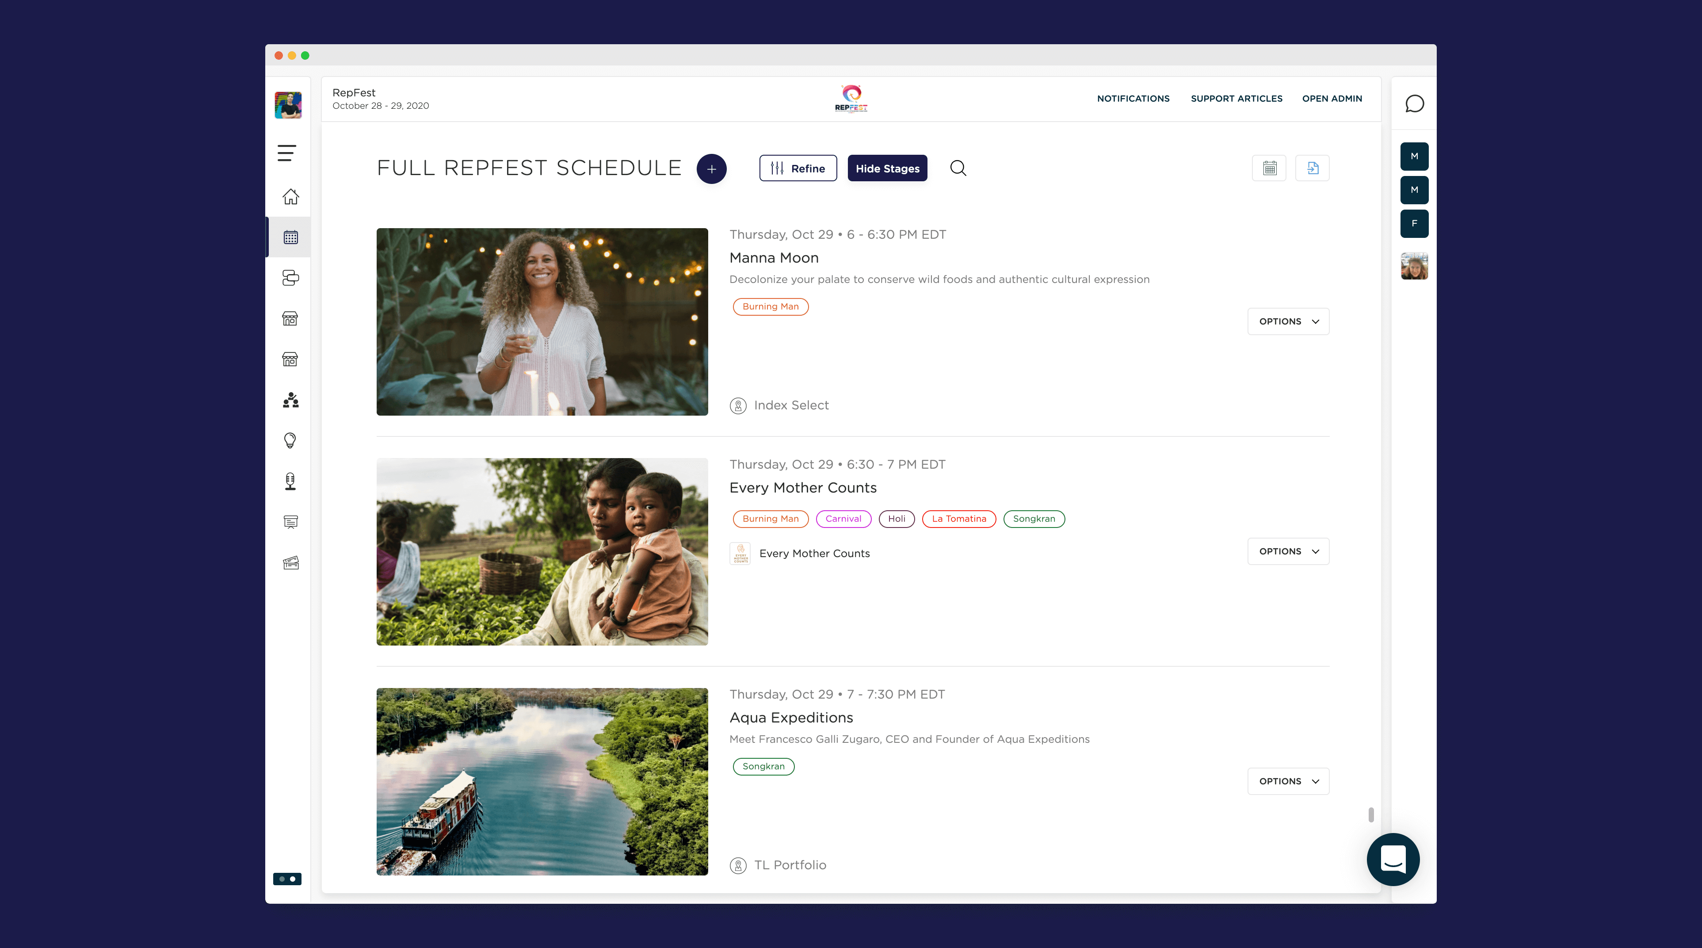Click the TL Portfolio location pin icon
The image size is (1702, 948).
coord(738,865)
